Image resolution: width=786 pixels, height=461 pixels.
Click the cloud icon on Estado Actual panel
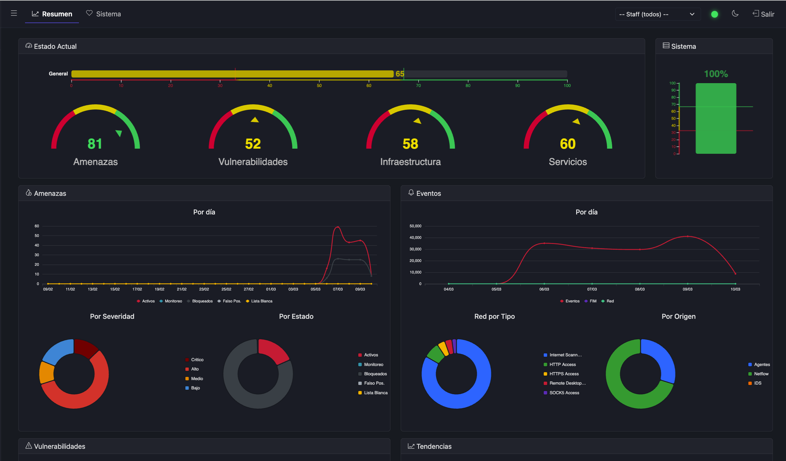pos(29,46)
